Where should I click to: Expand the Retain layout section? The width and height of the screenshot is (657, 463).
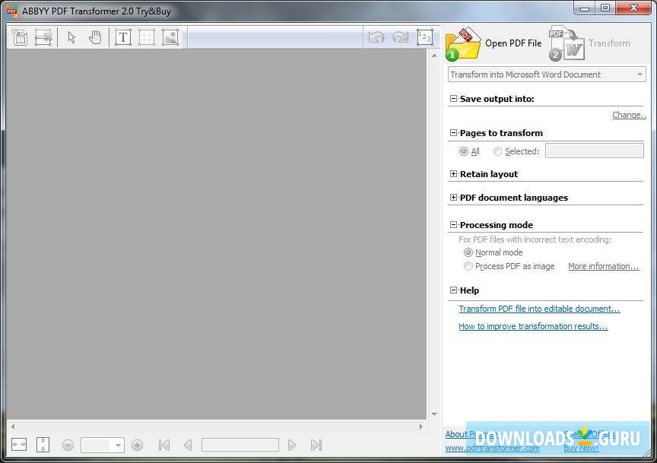pos(453,174)
